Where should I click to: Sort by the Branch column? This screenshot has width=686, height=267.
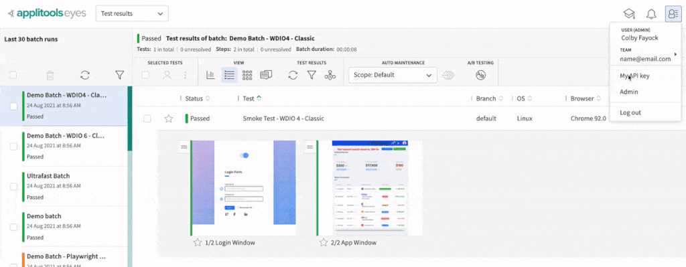pyautogui.click(x=490, y=99)
